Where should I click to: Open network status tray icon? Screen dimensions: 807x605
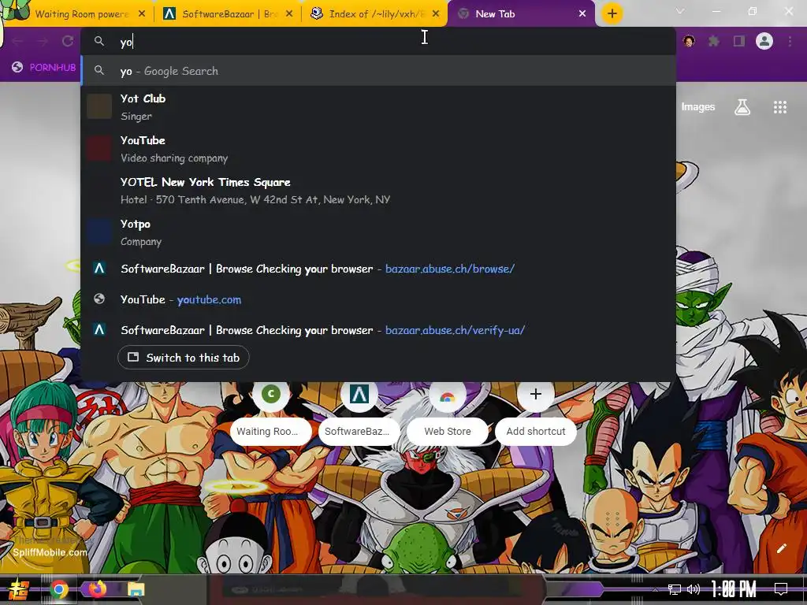tap(675, 589)
